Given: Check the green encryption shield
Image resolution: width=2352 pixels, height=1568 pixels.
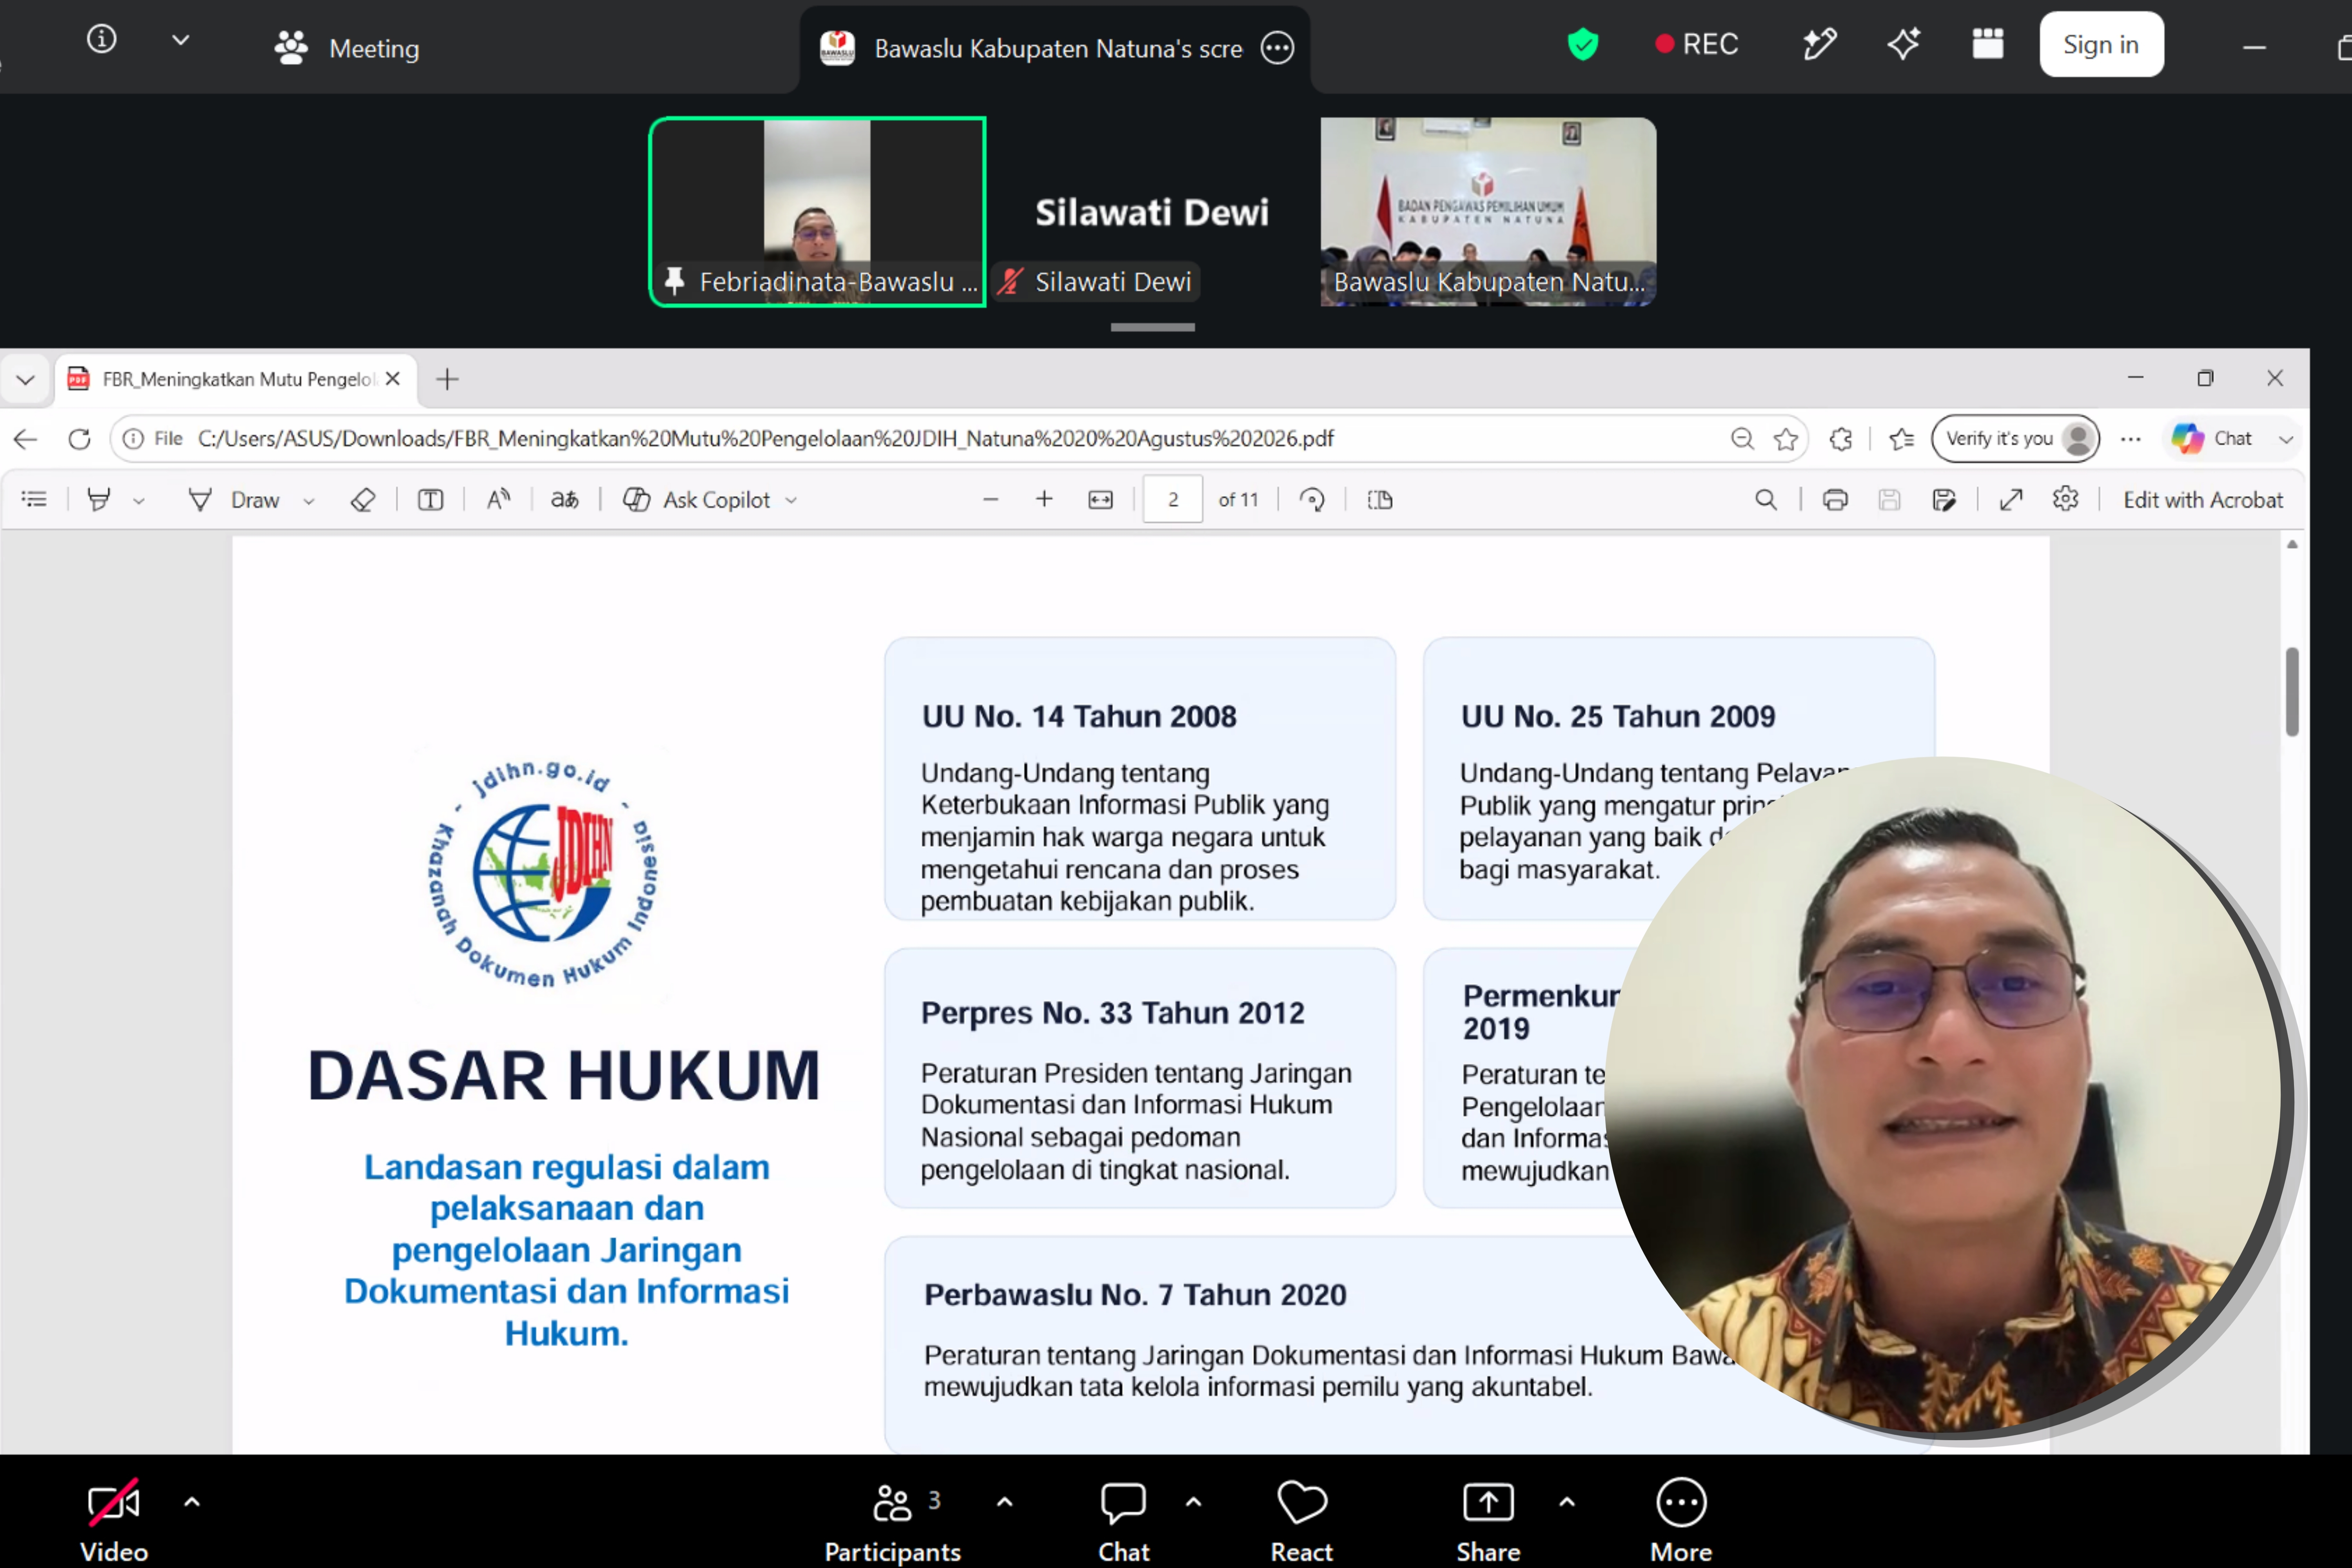Looking at the screenshot, I should pyautogui.click(x=1582, y=44).
